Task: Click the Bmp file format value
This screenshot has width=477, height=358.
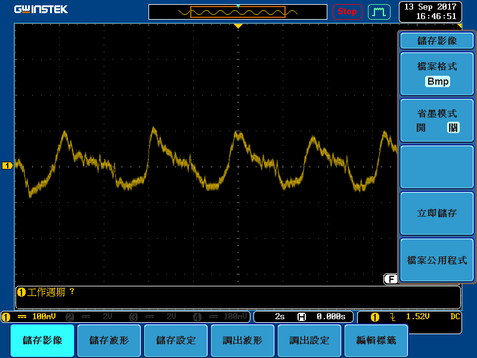Action: point(438,82)
